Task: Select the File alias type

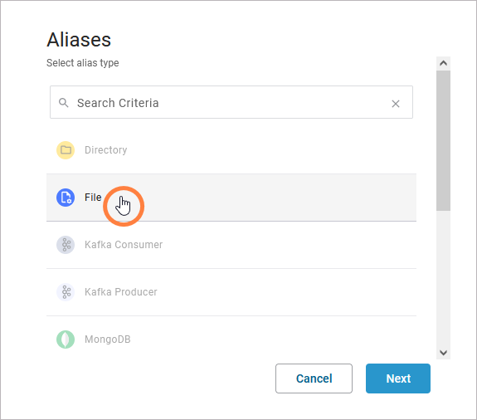Action: (x=231, y=198)
